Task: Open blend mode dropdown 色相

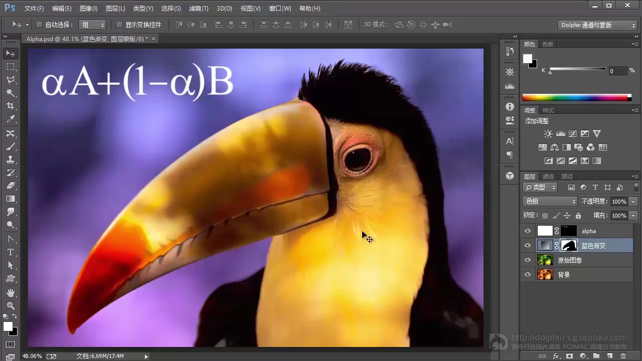Action: coord(550,201)
